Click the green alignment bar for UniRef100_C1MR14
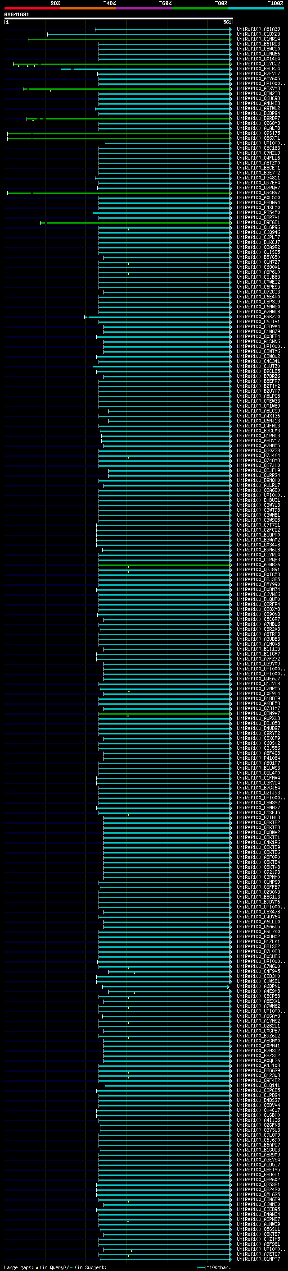This screenshot has height=1271, width=288. tap(130, 39)
